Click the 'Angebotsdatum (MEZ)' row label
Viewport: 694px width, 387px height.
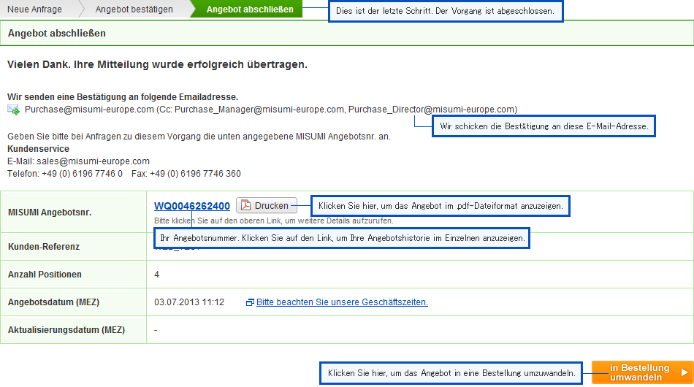coord(53,302)
